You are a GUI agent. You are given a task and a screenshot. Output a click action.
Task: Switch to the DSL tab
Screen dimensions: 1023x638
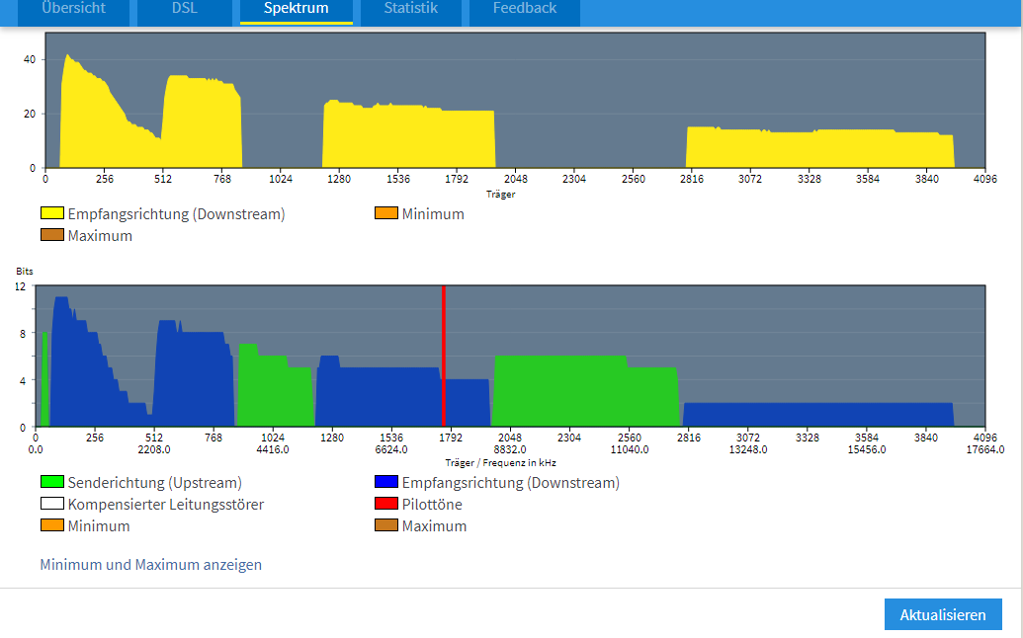coord(183,9)
